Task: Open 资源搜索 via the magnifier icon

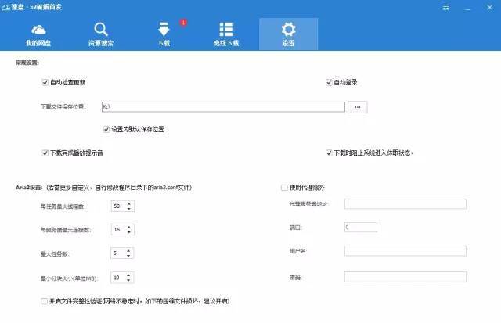Action: tap(101, 29)
